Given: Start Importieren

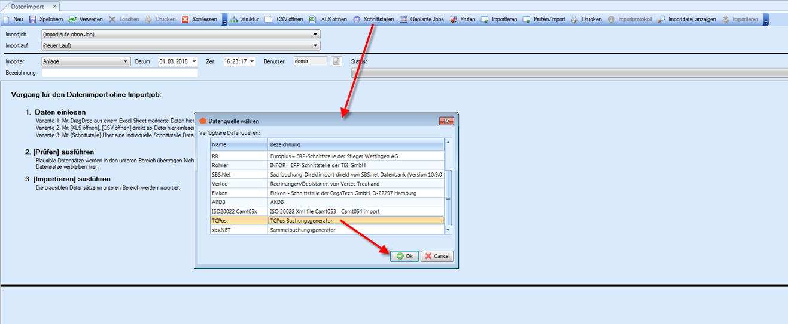Looking at the screenshot, I should [x=499, y=19].
